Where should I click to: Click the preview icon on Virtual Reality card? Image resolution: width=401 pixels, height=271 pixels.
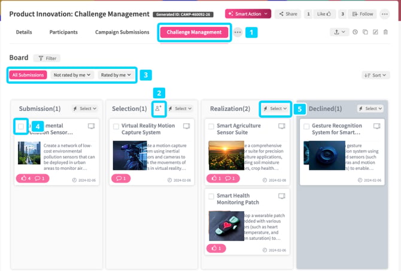click(186, 126)
